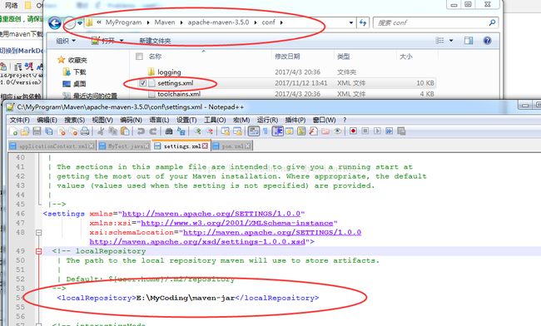The image size is (541, 326).
Task: Switch to the pom.xml tab
Action: (x=232, y=146)
